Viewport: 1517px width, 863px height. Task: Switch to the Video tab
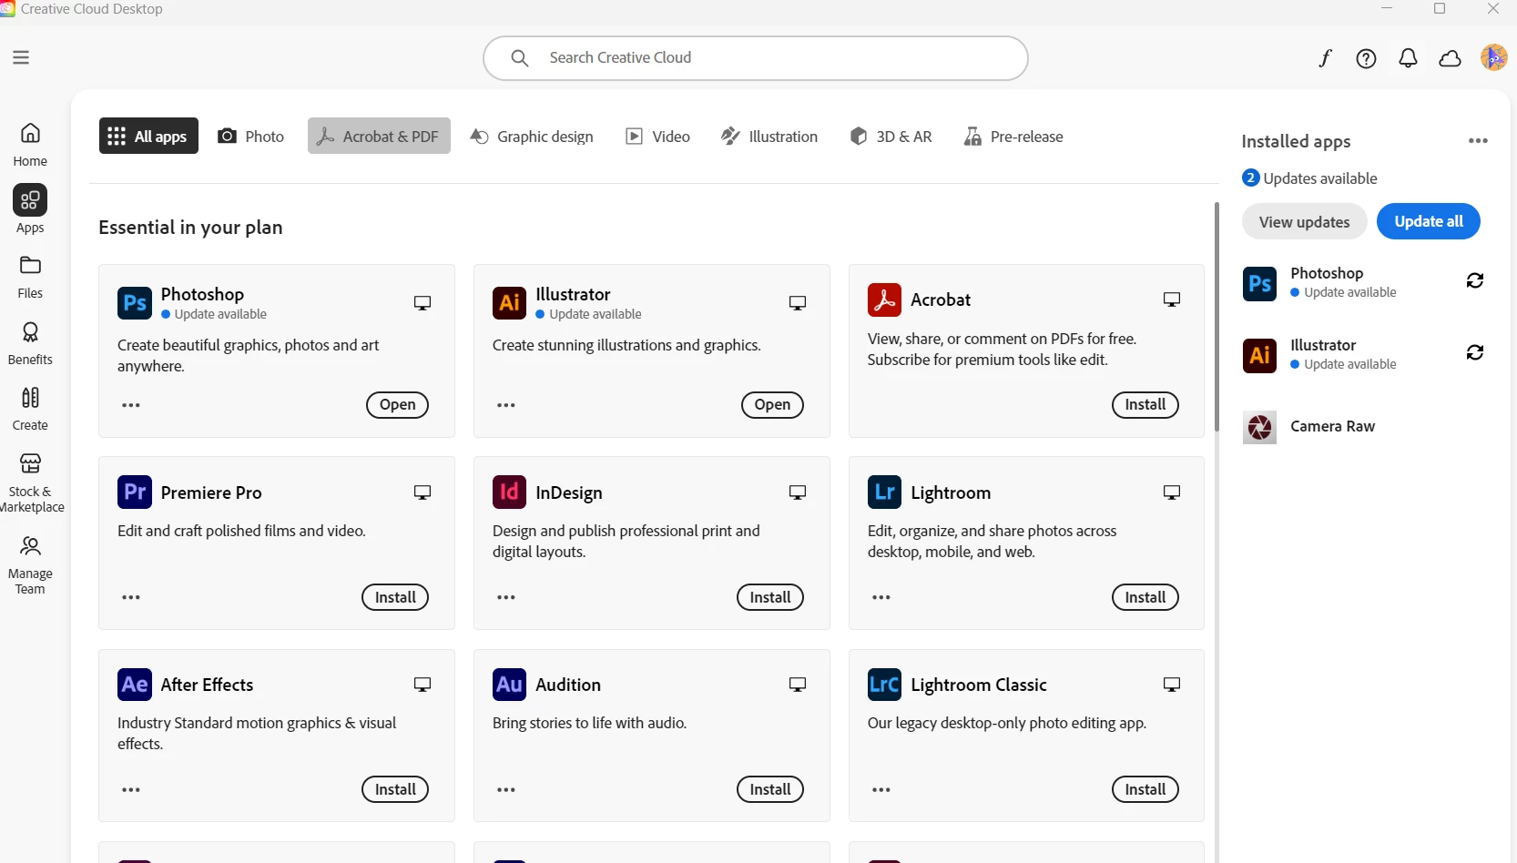[658, 137]
